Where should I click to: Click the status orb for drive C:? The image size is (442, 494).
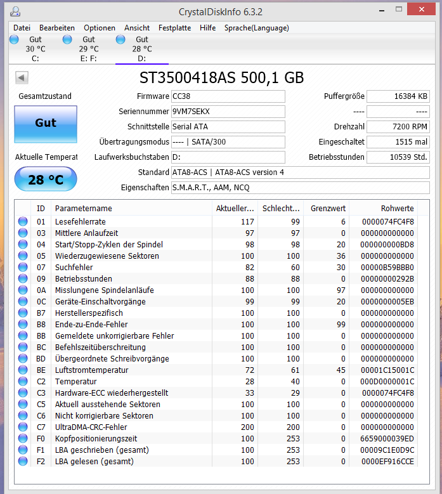(x=14, y=40)
